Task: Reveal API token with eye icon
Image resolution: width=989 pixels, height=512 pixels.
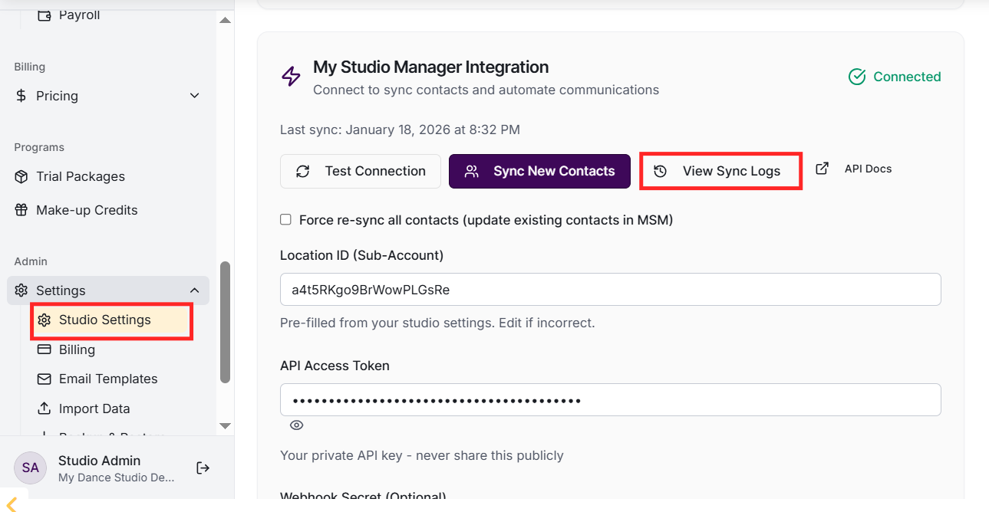Action: pos(297,425)
